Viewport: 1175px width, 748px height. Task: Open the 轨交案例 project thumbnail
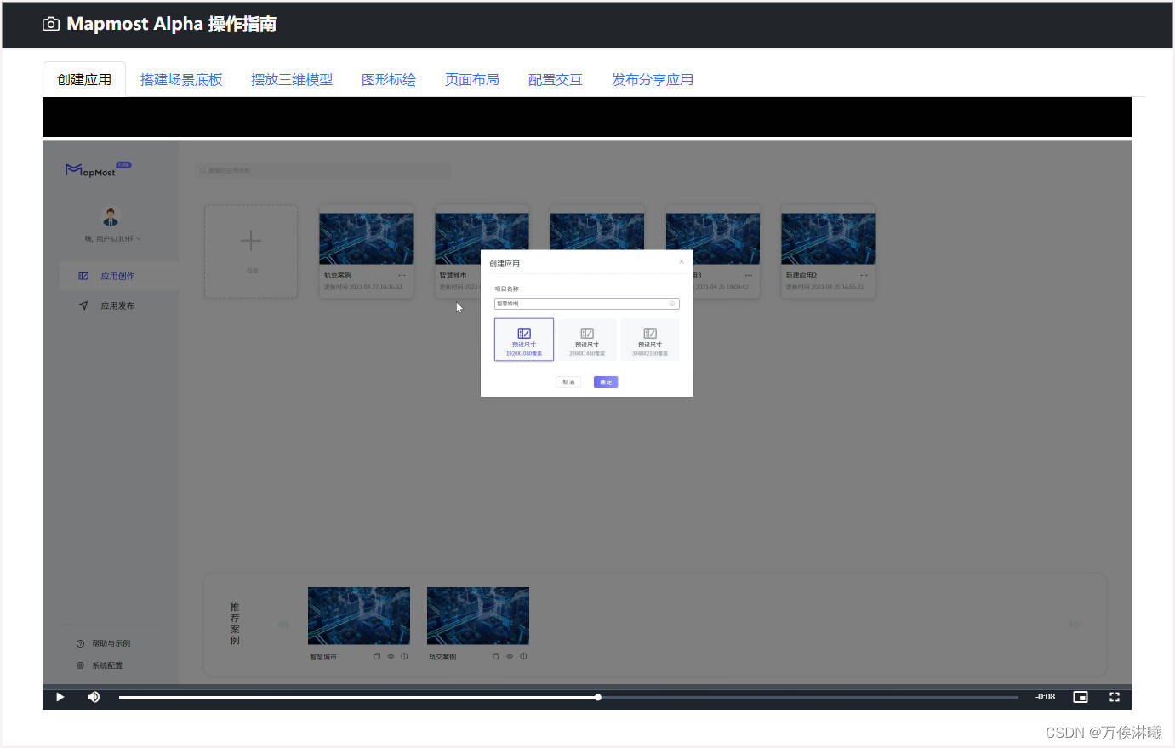[x=366, y=239]
